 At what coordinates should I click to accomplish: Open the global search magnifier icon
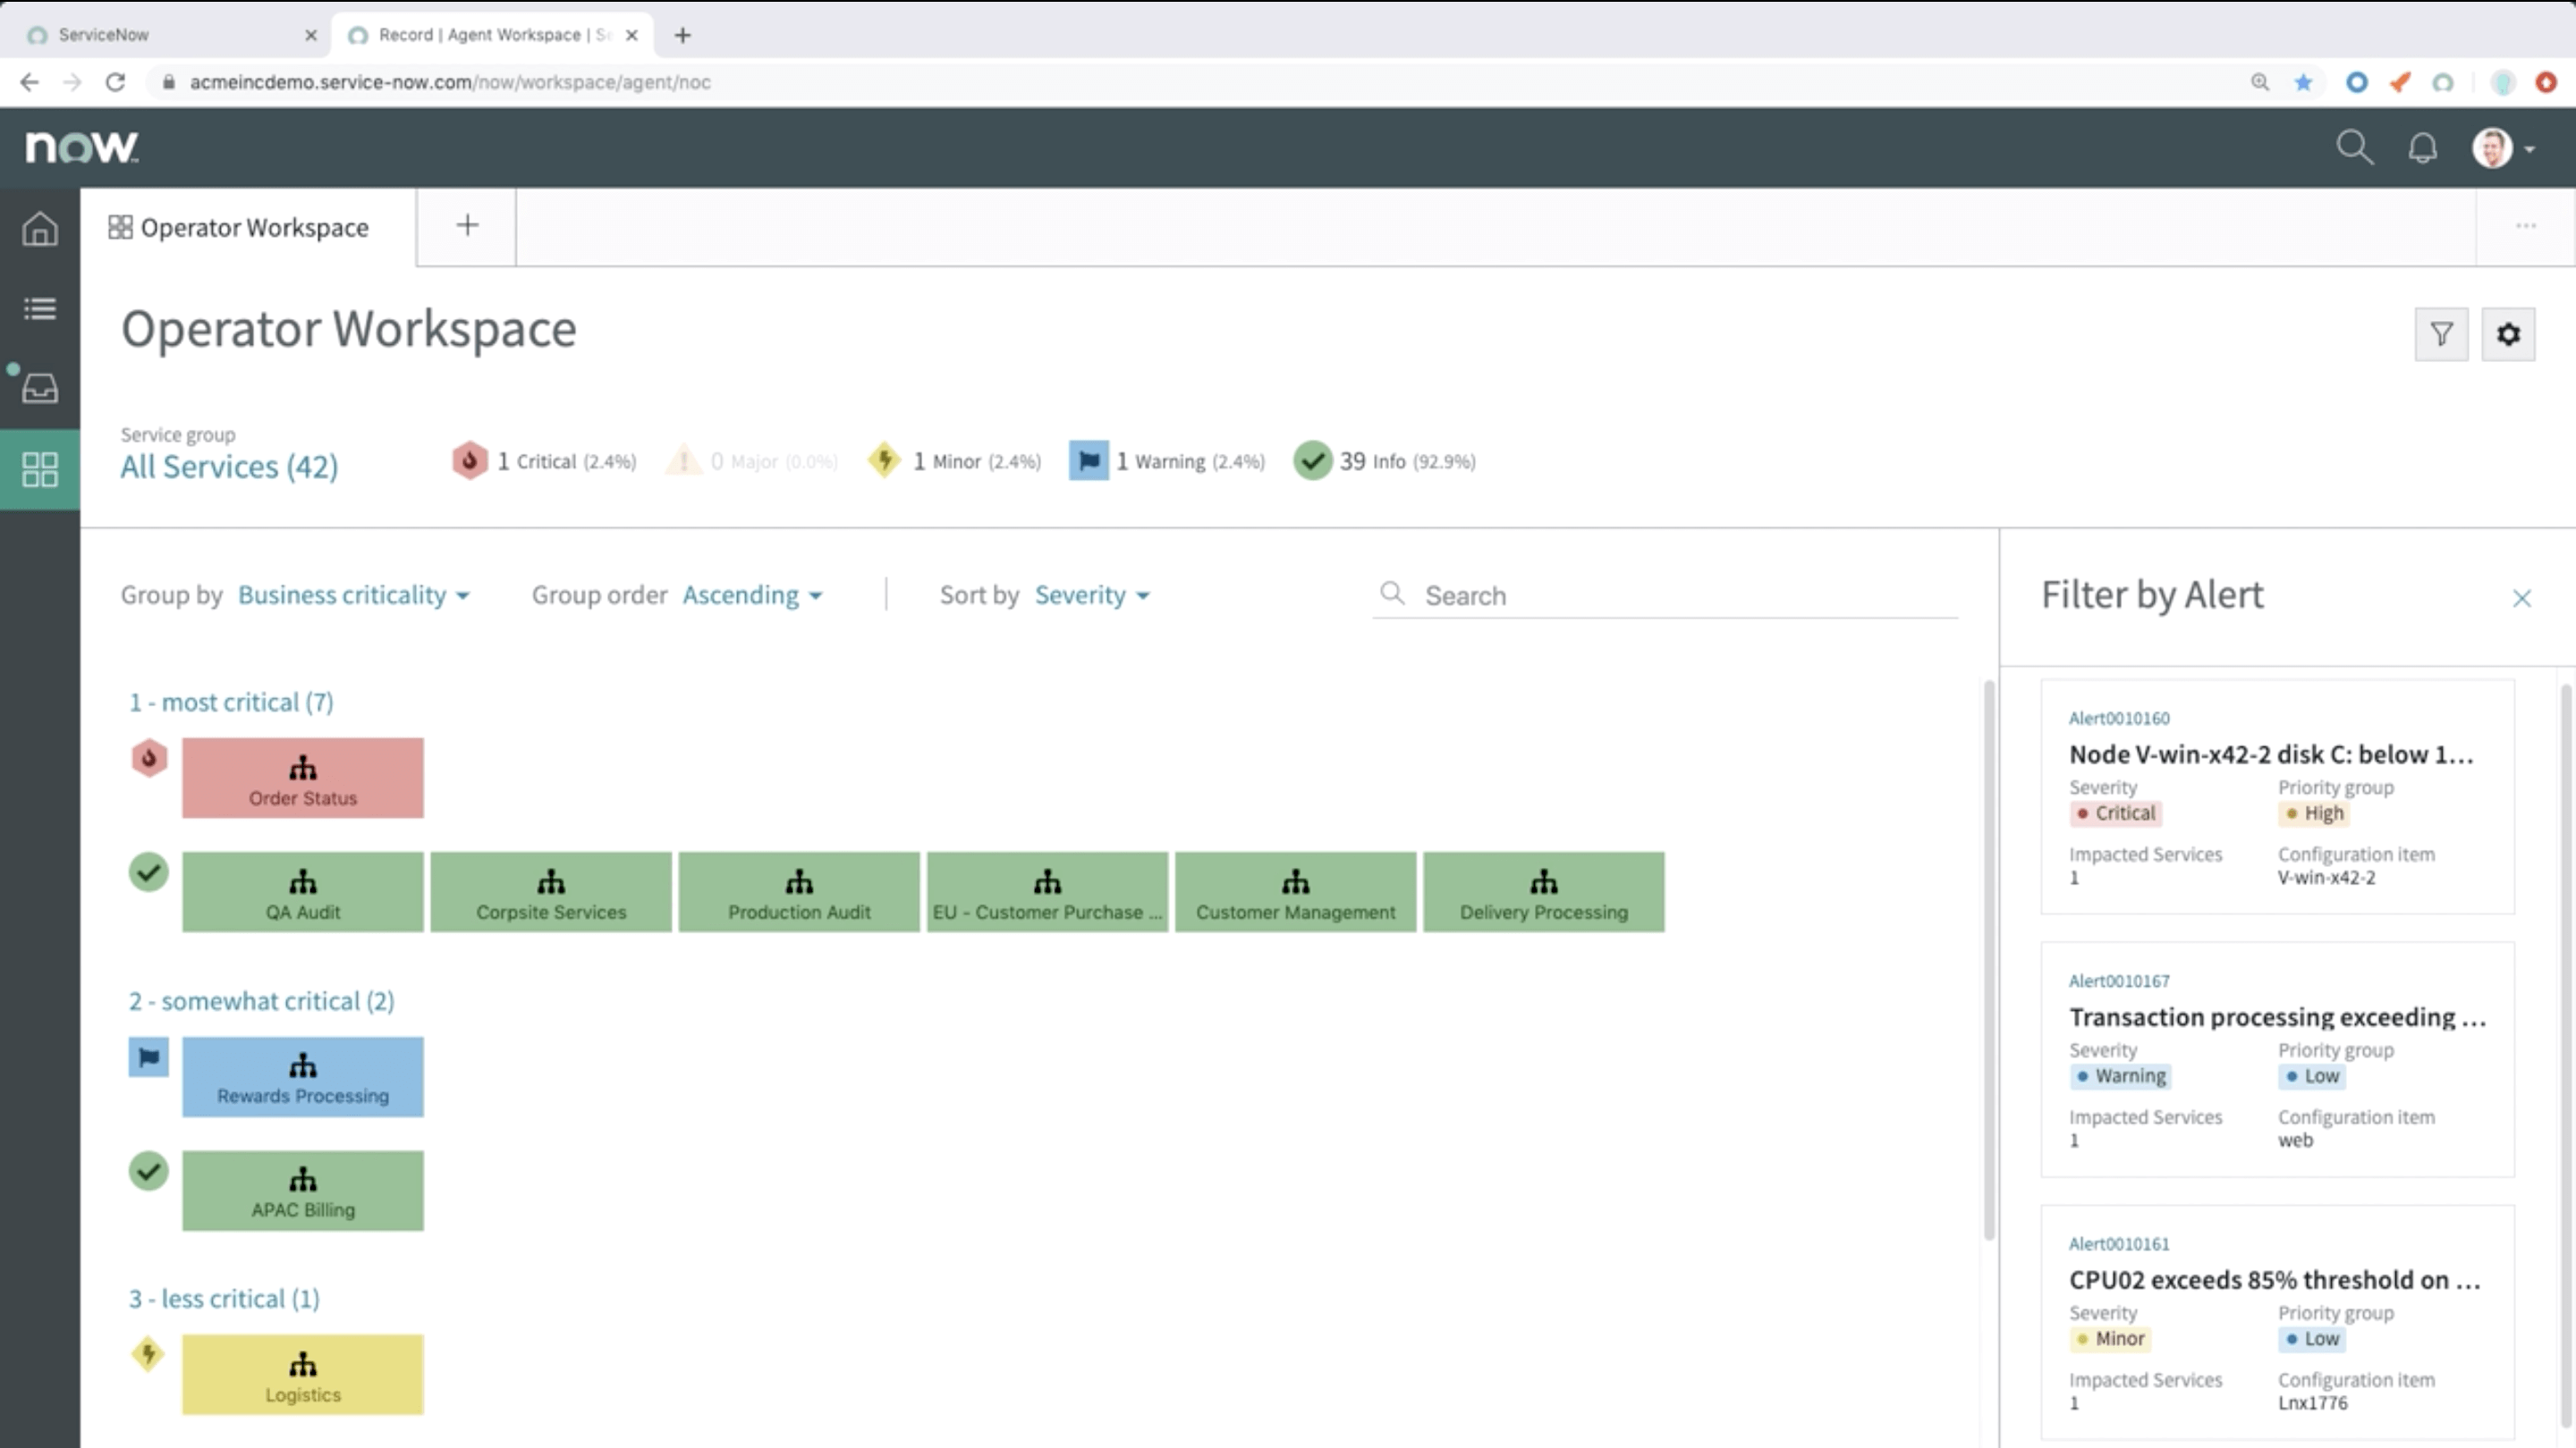coord(2356,147)
